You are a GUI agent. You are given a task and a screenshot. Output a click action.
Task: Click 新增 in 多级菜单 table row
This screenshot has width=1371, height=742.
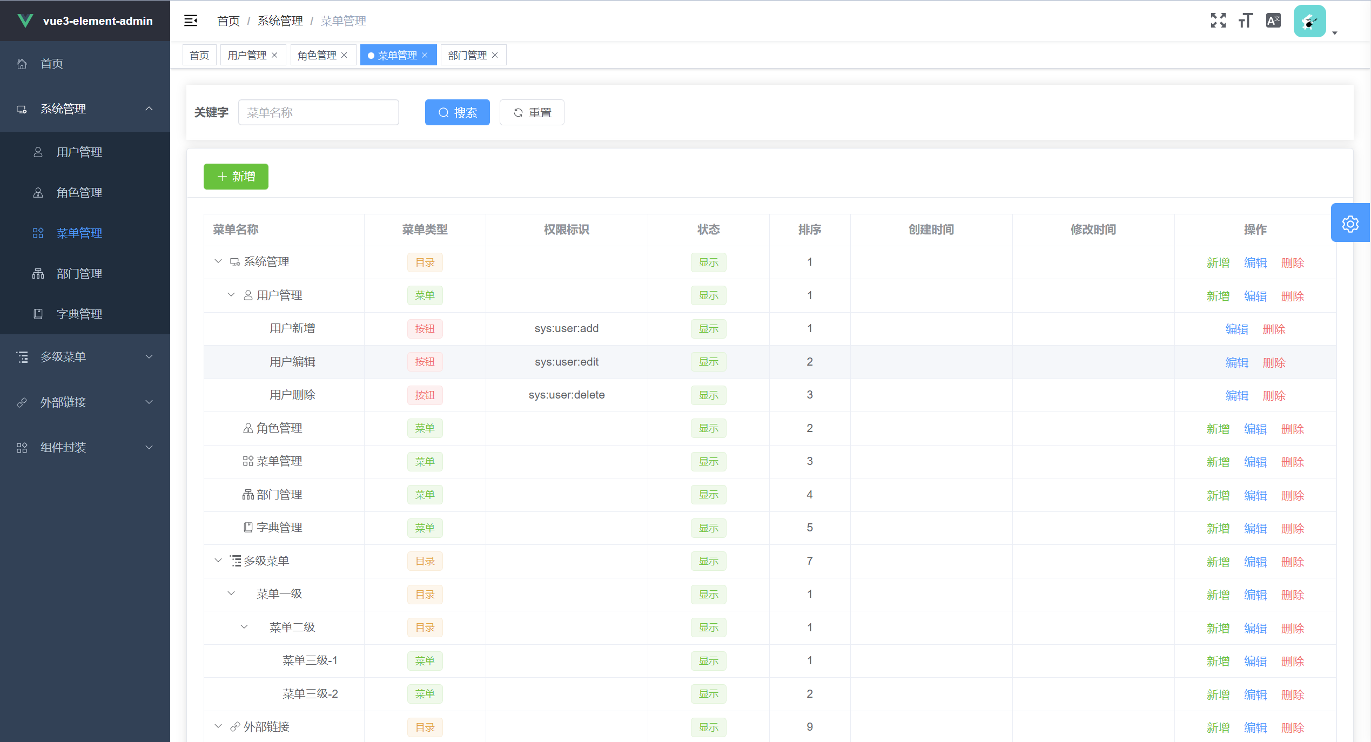point(1218,562)
